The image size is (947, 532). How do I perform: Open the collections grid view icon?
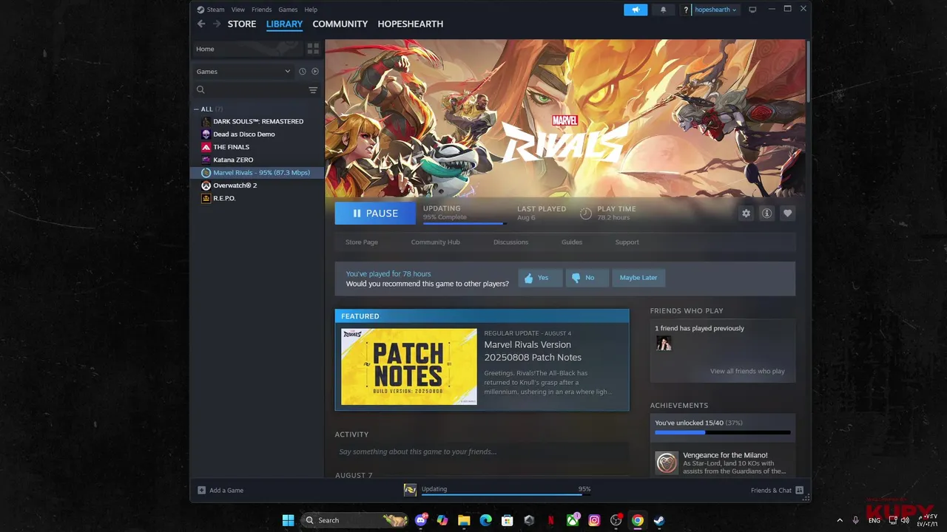[x=313, y=49]
